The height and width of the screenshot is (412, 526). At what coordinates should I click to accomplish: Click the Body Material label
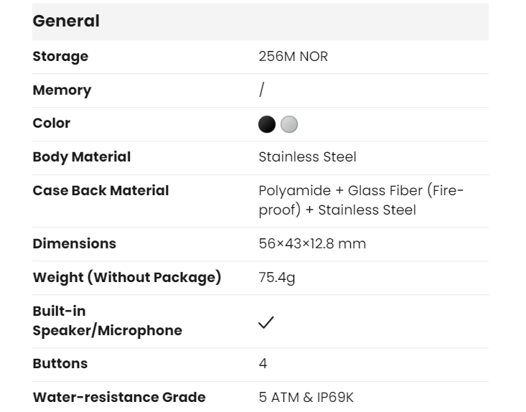[82, 156]
